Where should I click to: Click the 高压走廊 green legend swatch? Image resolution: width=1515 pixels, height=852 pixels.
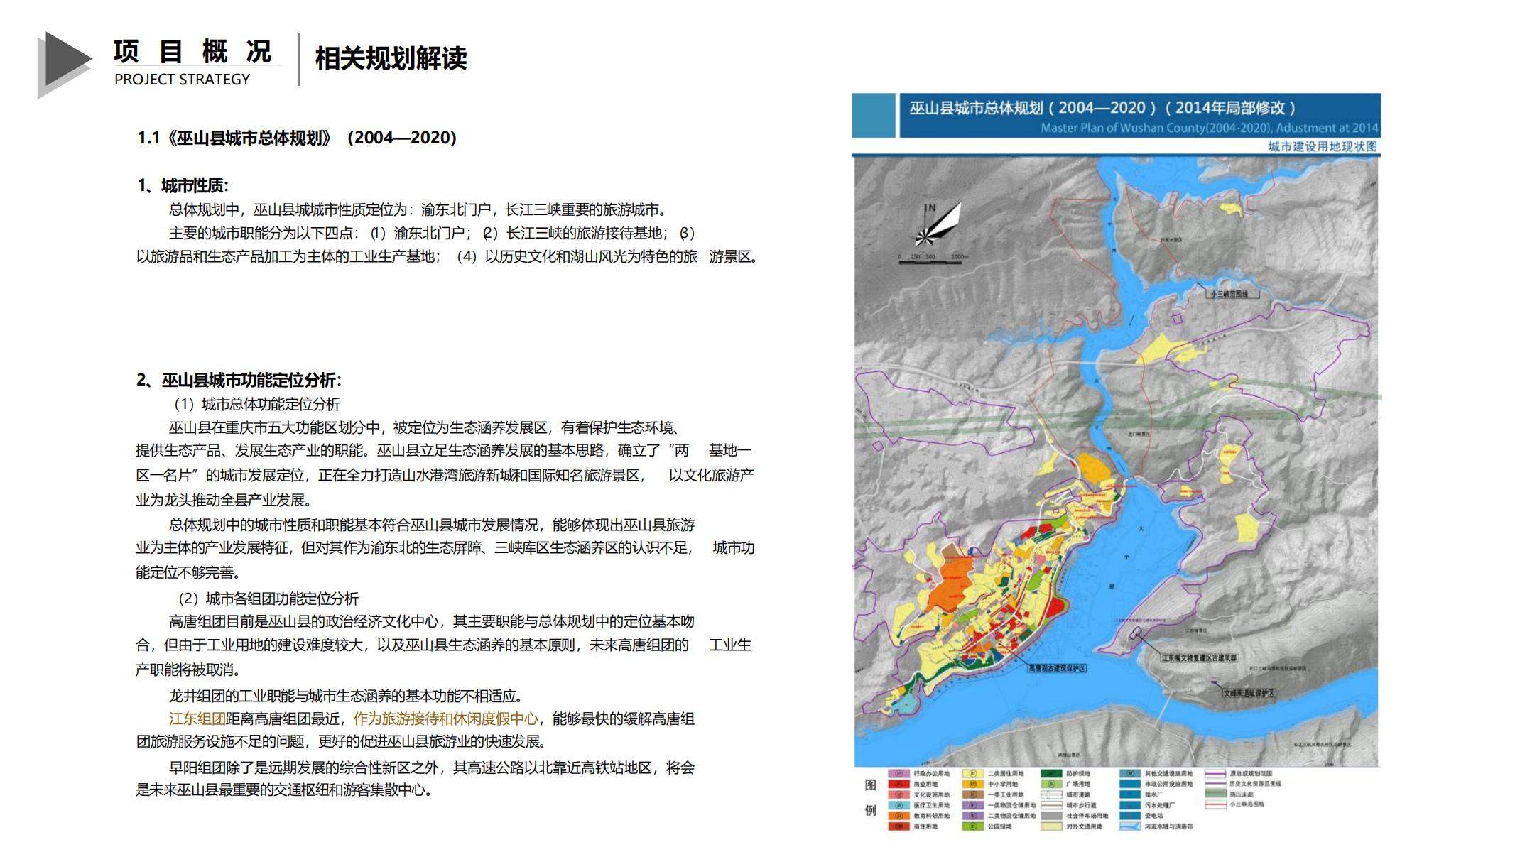1215,794
